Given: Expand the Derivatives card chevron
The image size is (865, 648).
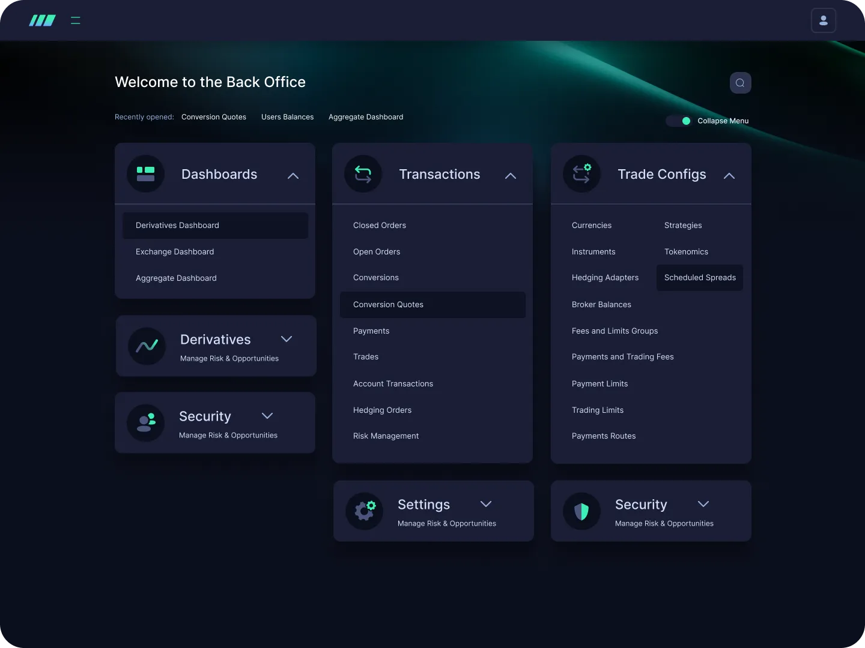Looking at the screenshot, I should [287, 339].
